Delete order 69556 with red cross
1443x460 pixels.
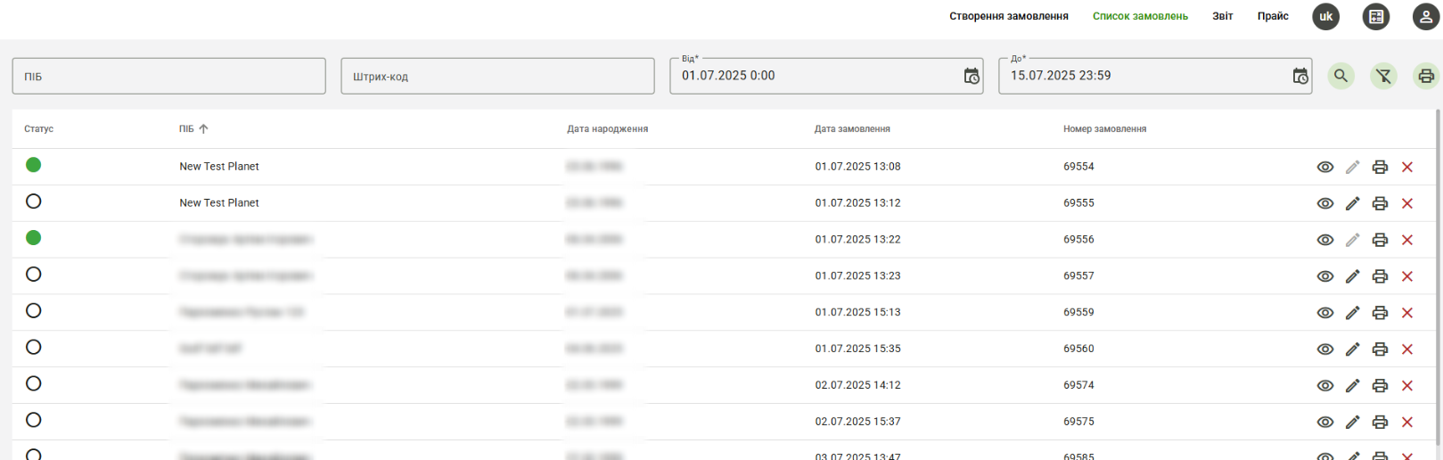pyautogui.click(x=1407, y=240)
